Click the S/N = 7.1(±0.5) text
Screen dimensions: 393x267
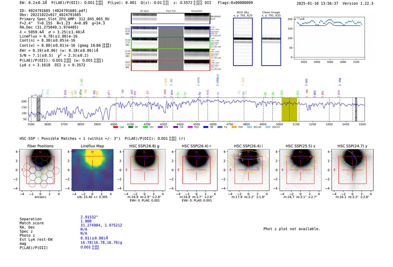click(x=36, y=55)
